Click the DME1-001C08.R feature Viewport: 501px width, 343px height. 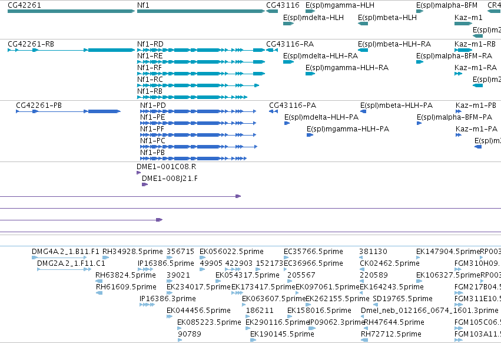pyautogui.click(x=139, y=173)
